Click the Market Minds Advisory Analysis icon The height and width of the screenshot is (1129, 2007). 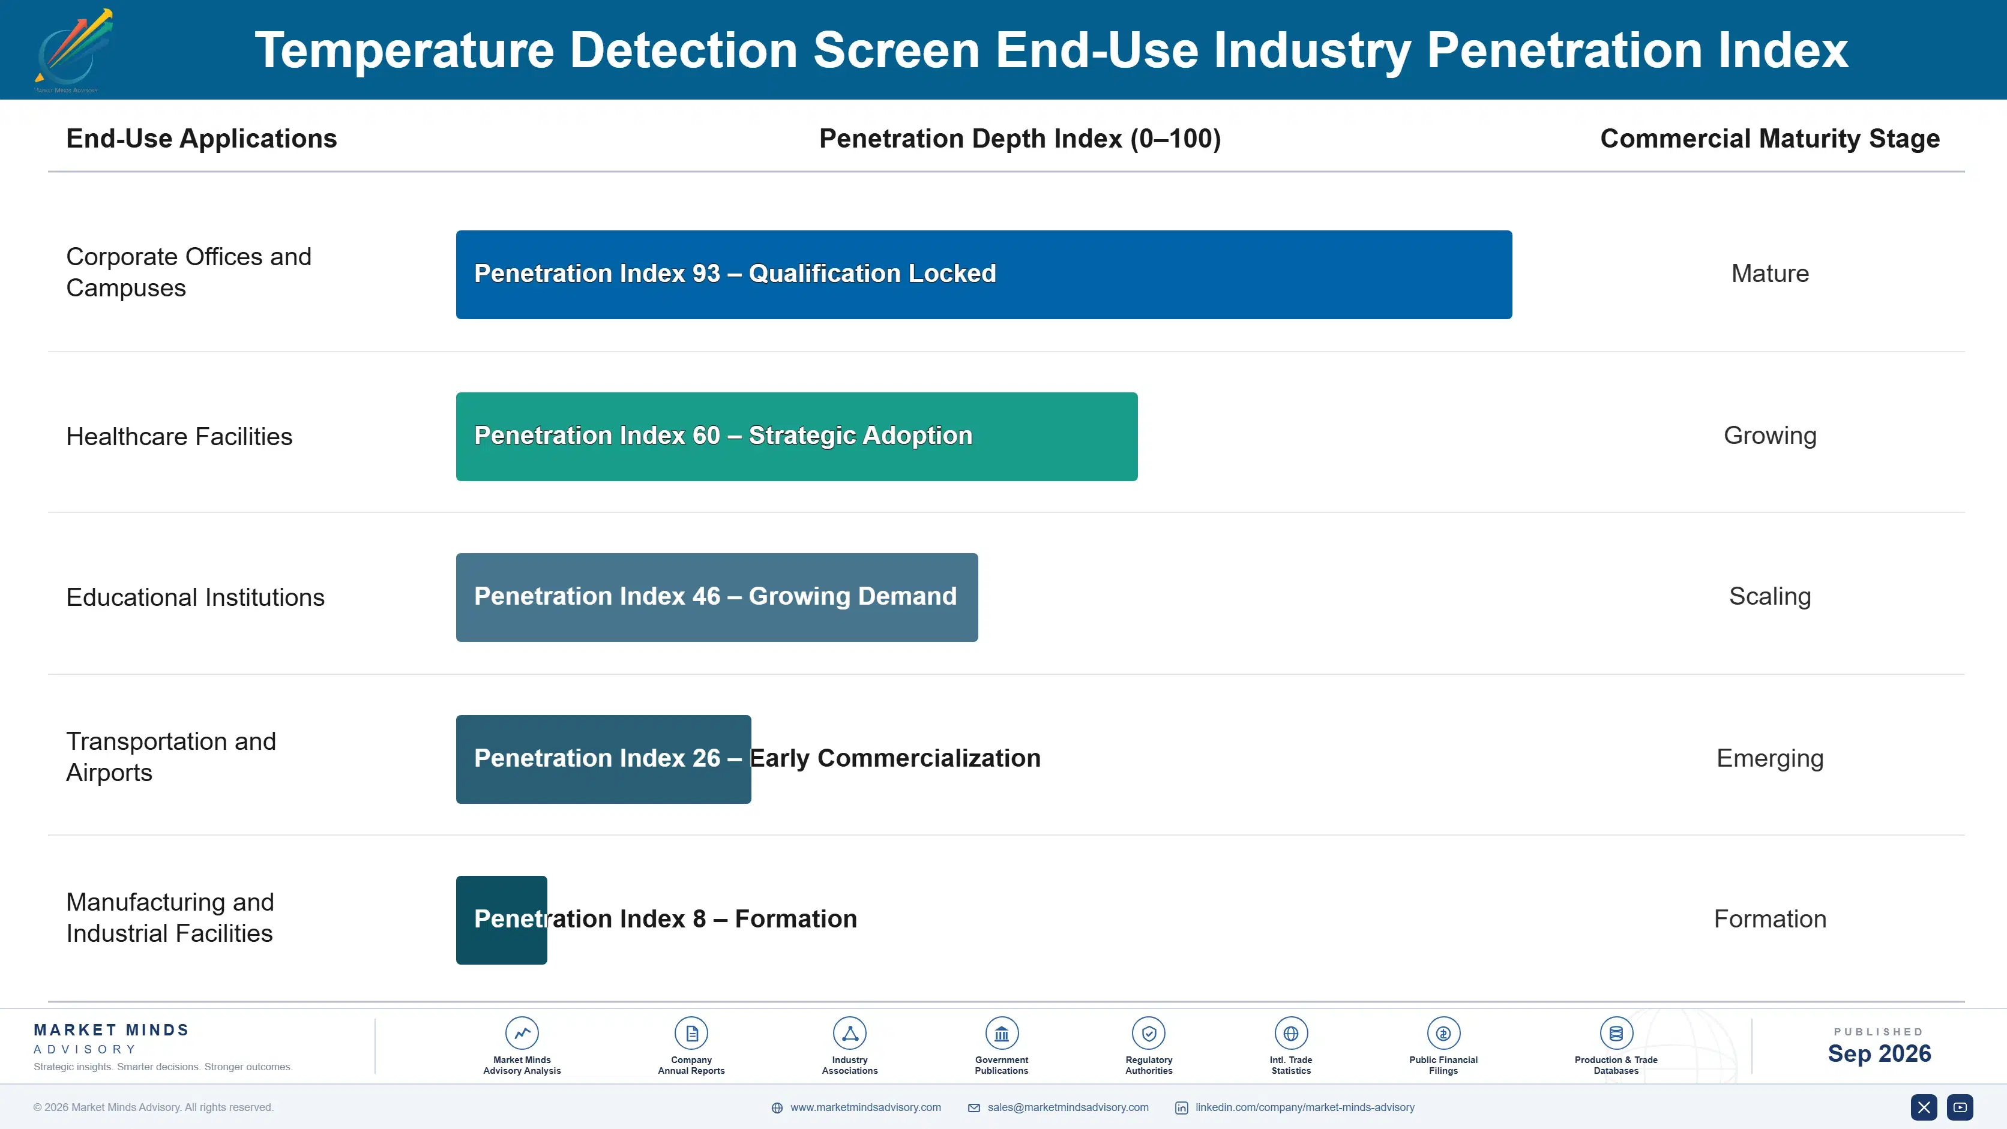click(x=521, y=1033)
